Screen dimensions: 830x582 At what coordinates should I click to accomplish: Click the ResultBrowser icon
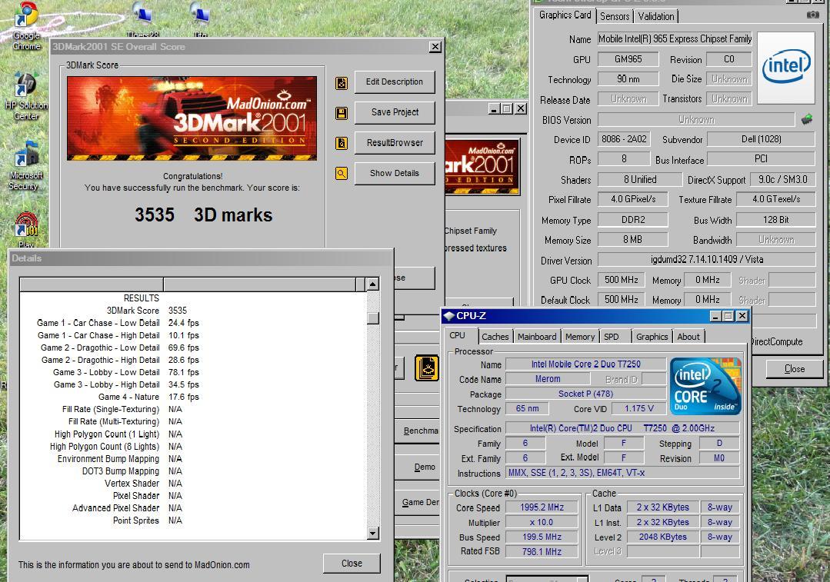(342, 143)
